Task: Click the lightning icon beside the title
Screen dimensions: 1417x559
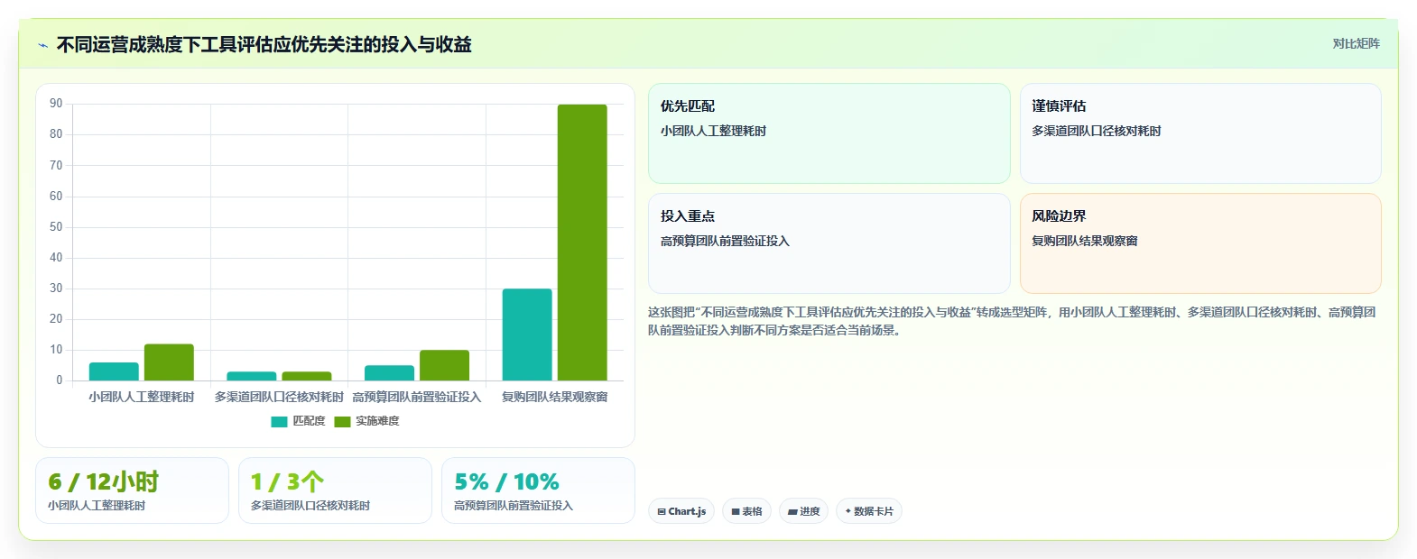Action: [42, 45]
